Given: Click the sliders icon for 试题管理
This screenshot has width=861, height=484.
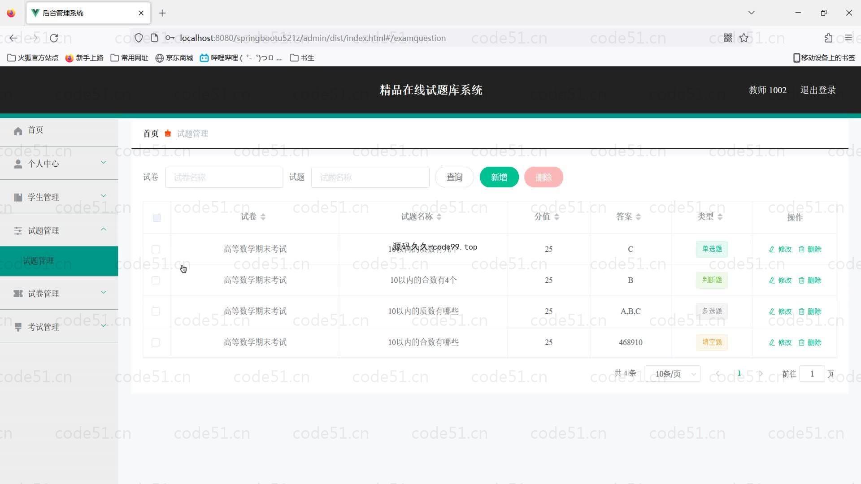Looking at the screenshot, I should point(18,231).
